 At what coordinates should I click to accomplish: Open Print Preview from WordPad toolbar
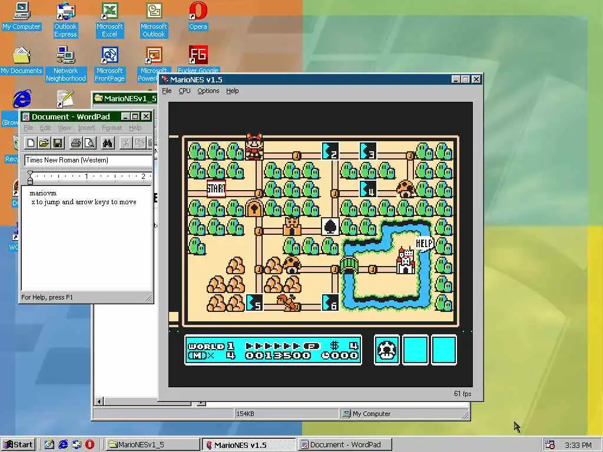coord(90,143)
